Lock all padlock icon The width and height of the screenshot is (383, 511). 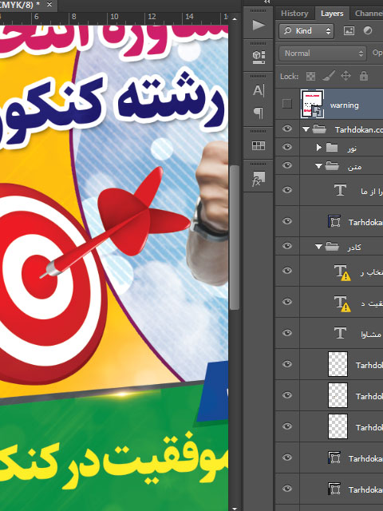click(364, 77)
